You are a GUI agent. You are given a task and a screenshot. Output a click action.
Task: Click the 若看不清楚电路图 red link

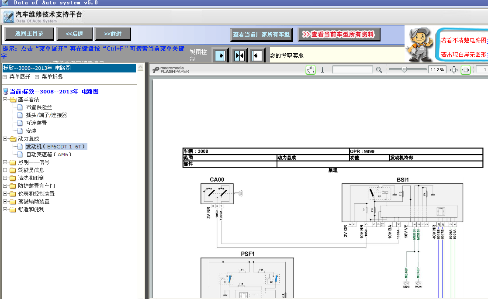(x=464, y=41)
